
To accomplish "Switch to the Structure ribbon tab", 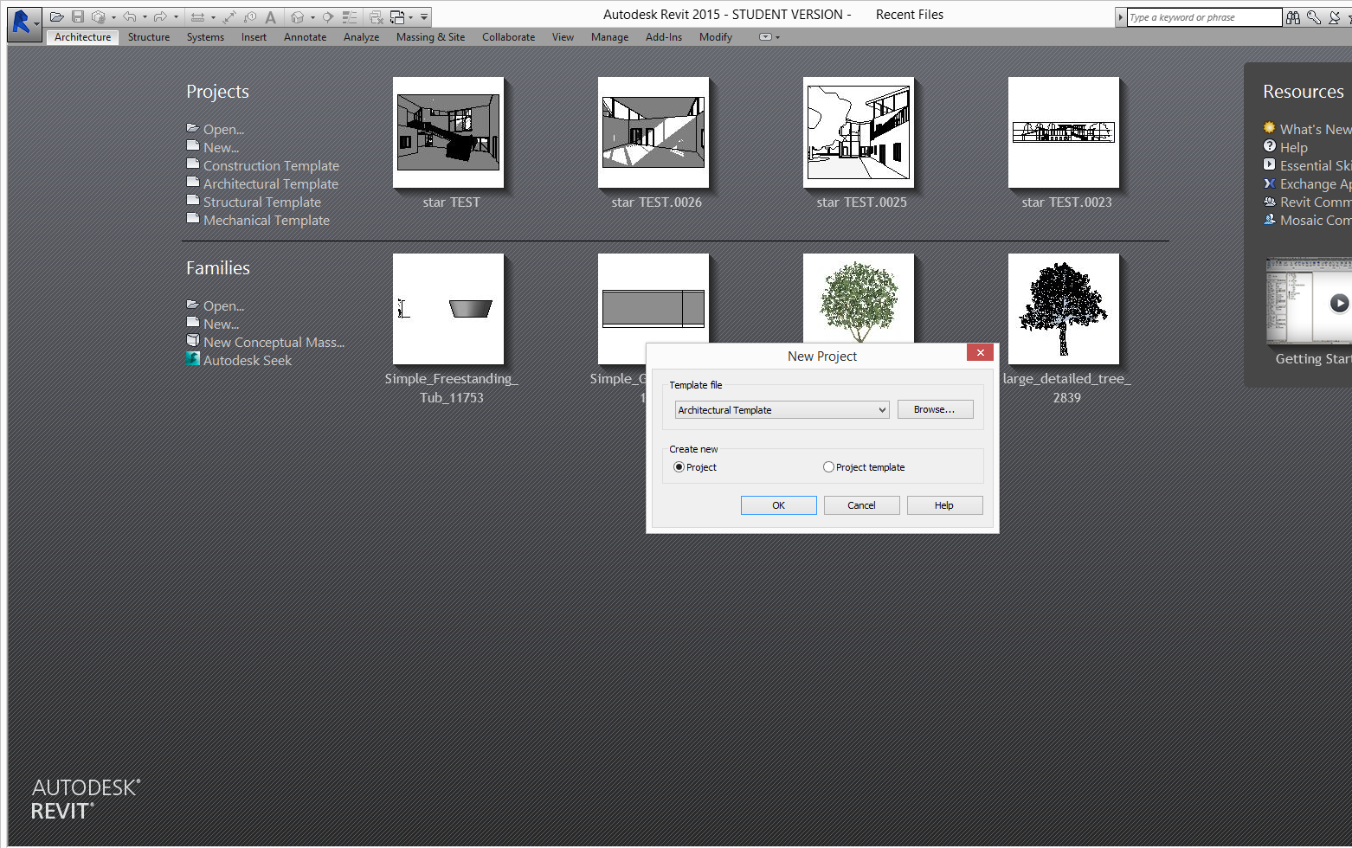I will coord(149,37).
